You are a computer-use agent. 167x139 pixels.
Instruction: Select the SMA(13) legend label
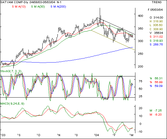(x=19, y=7)
